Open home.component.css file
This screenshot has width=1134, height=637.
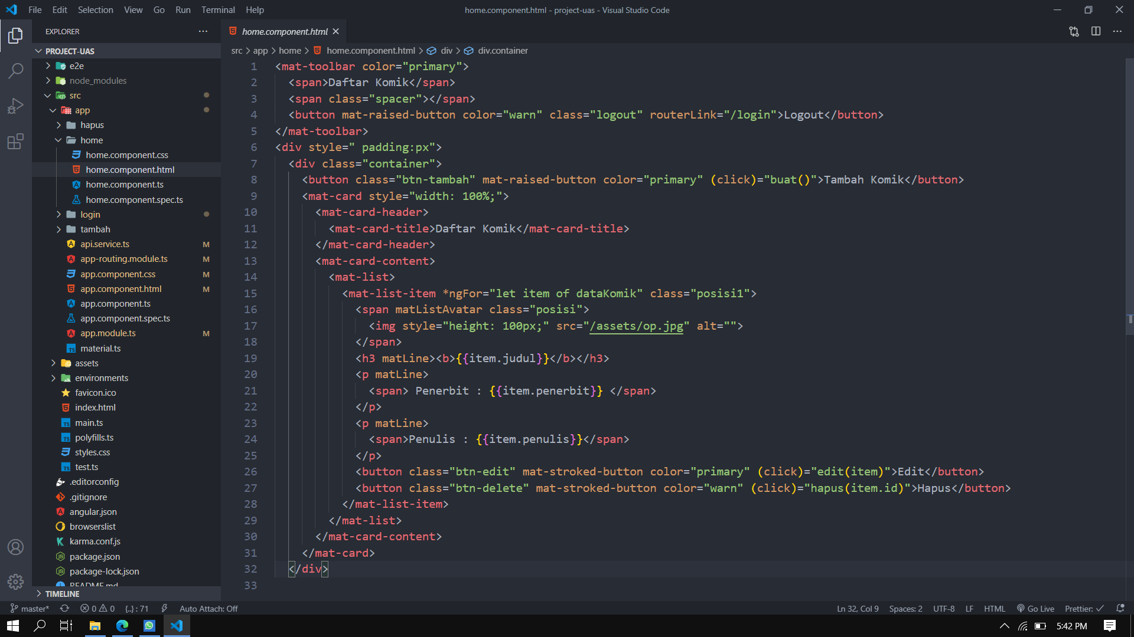tap(127, 155)
